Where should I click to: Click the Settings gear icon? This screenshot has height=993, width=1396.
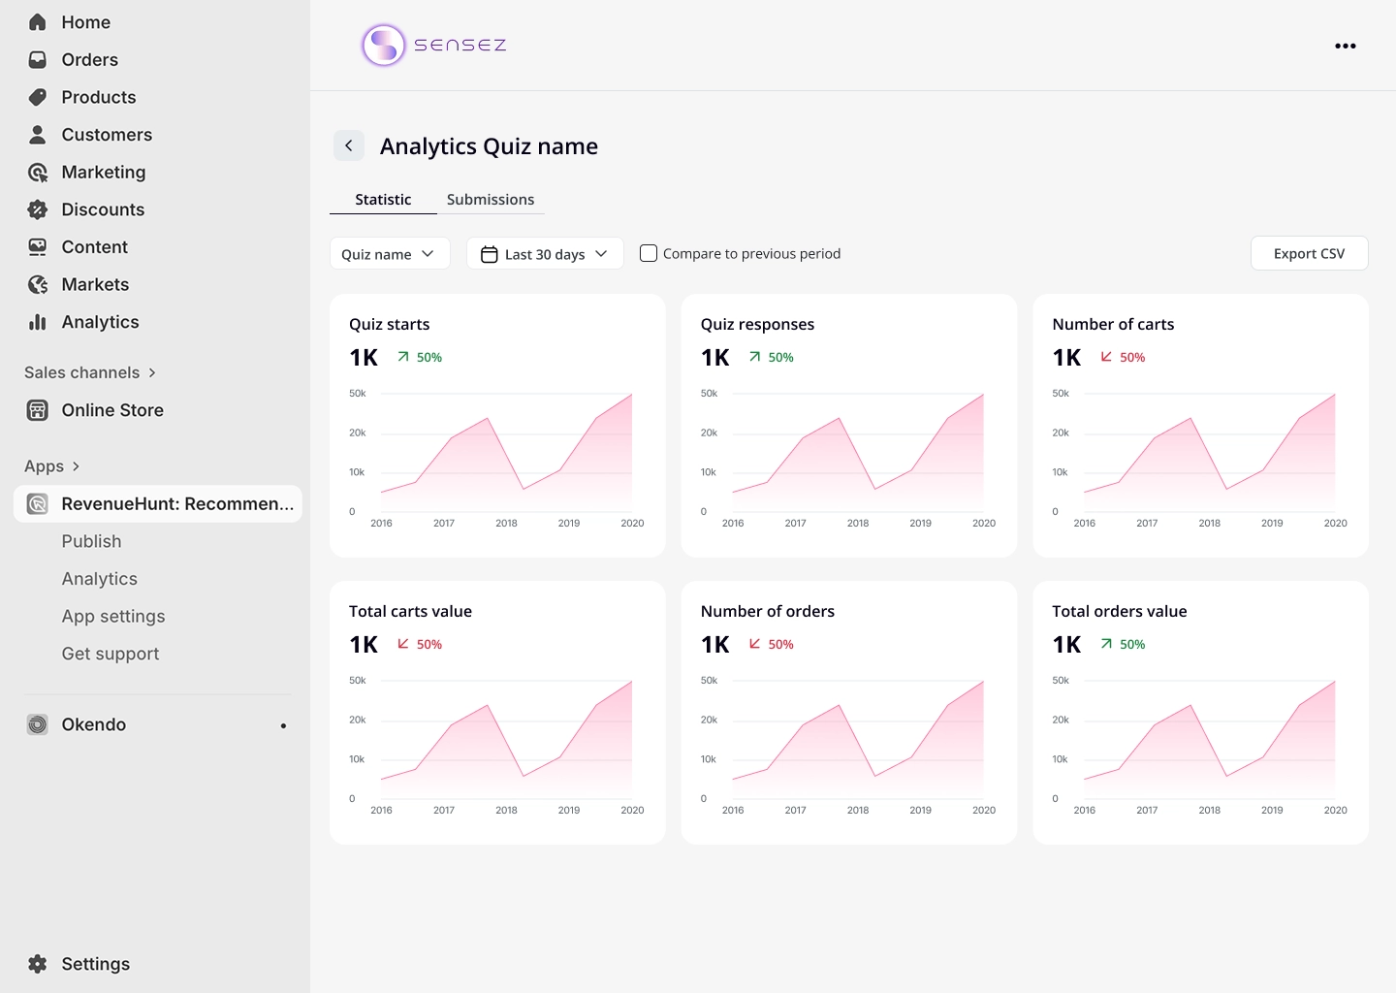coord(38,964)
